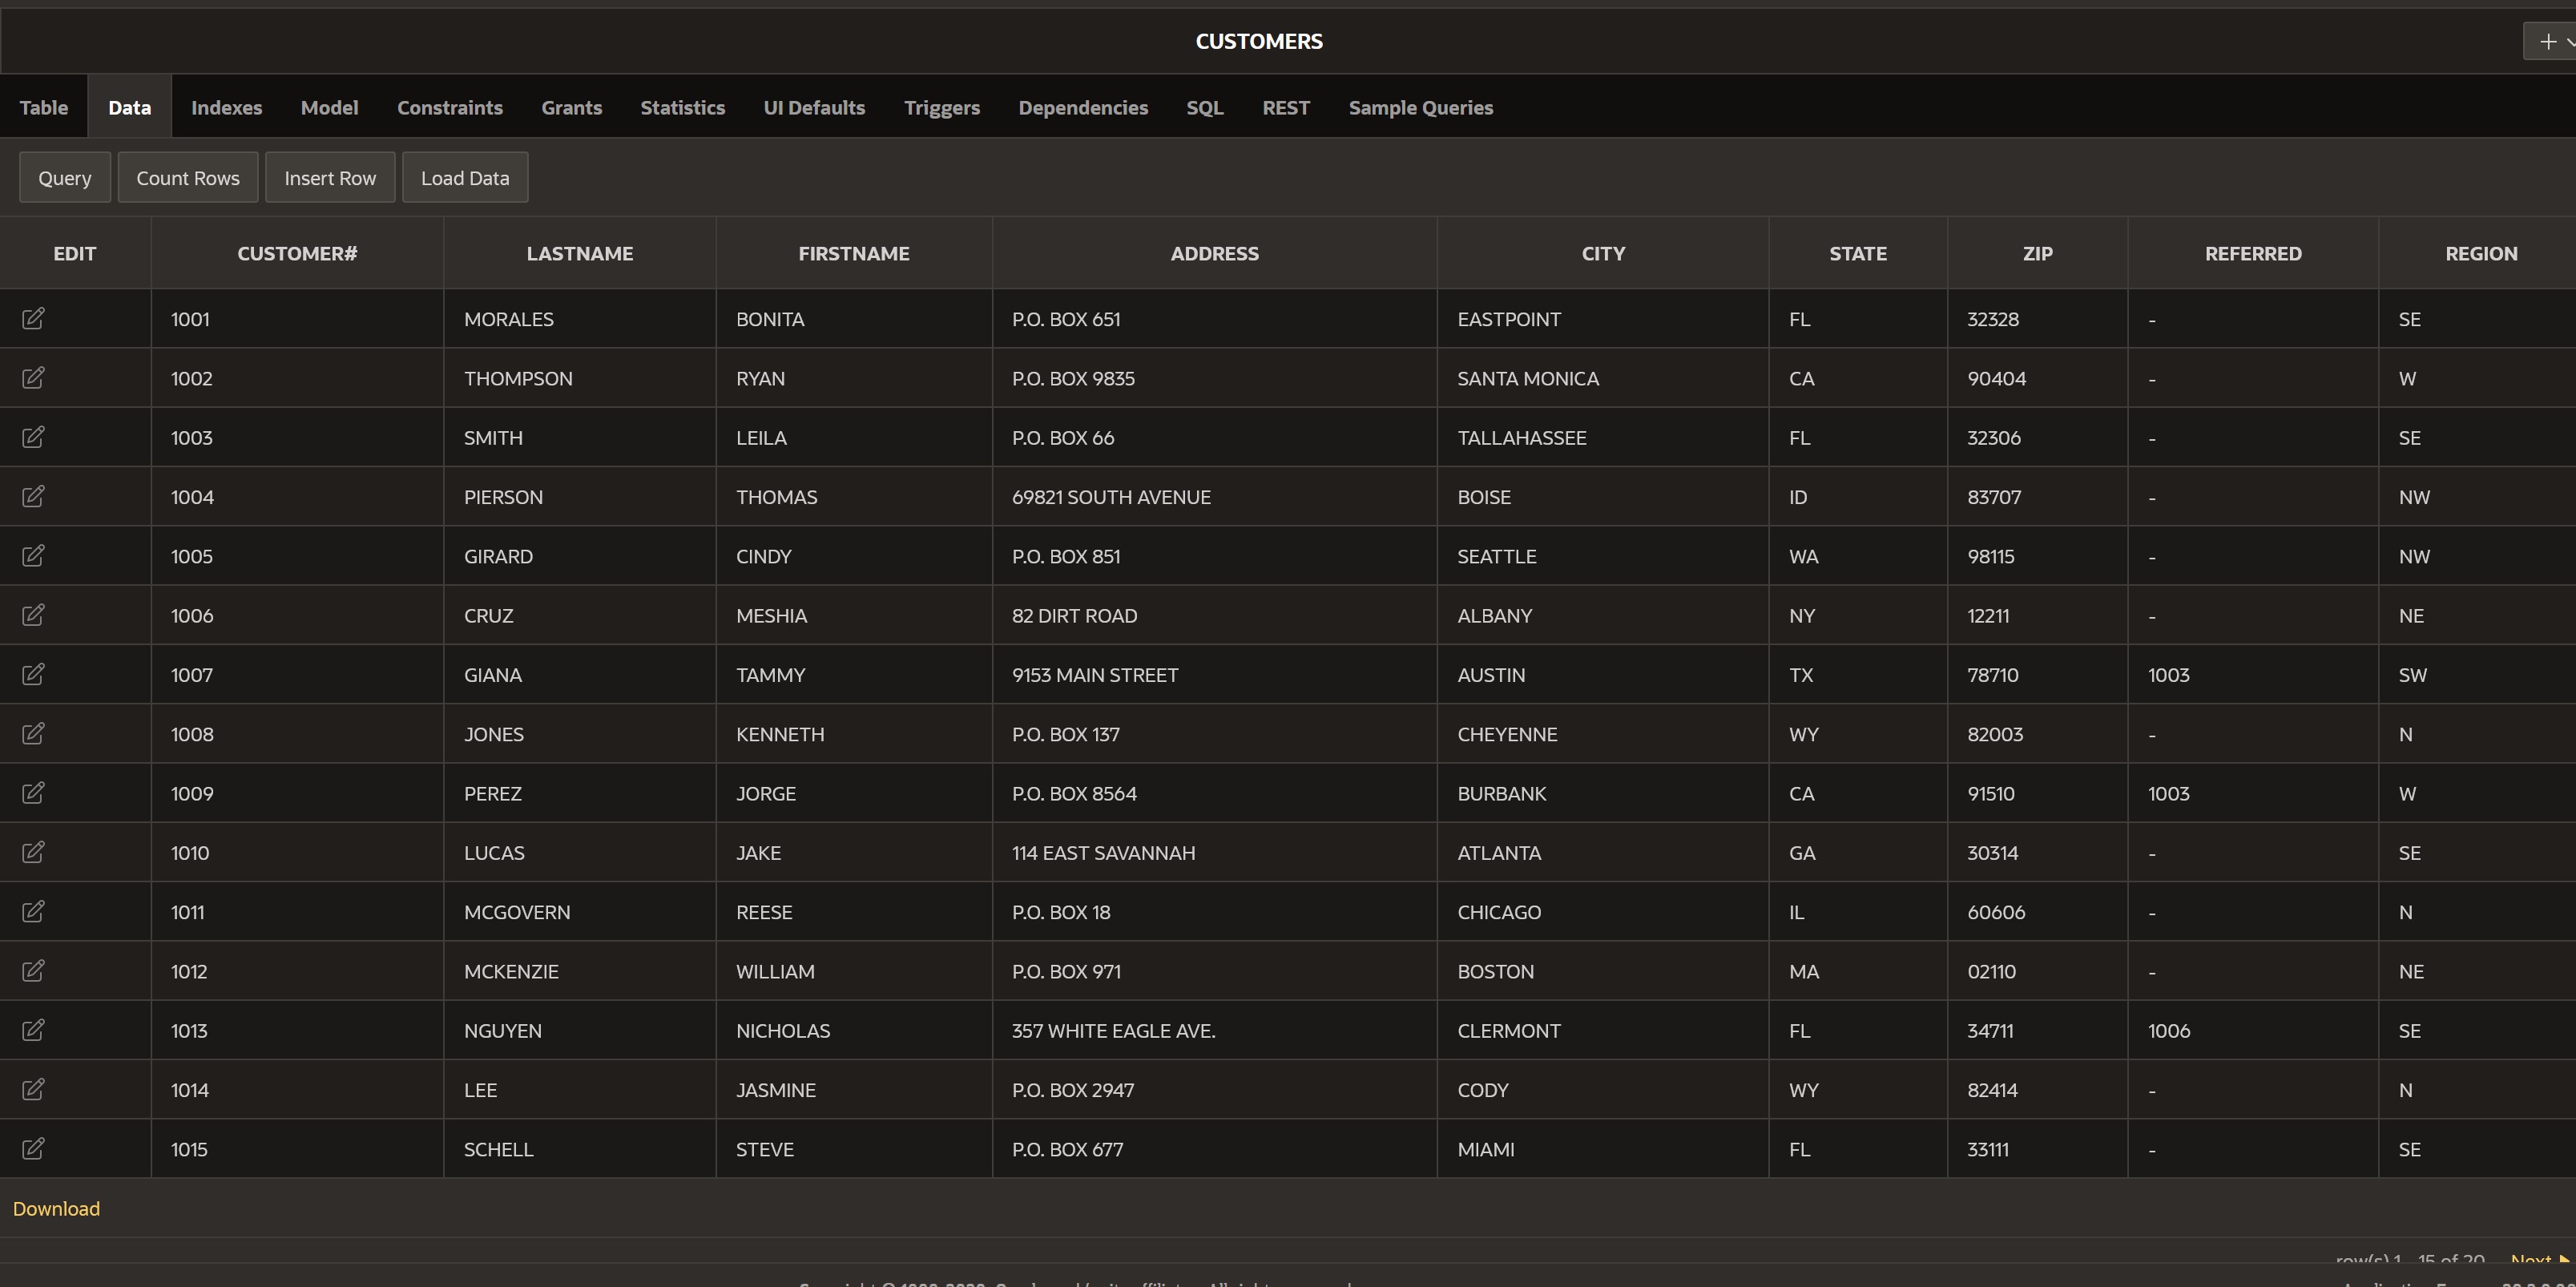Open the Query panel via its button
This screenshot has height=1287, width=2576.
coord(64,177)
